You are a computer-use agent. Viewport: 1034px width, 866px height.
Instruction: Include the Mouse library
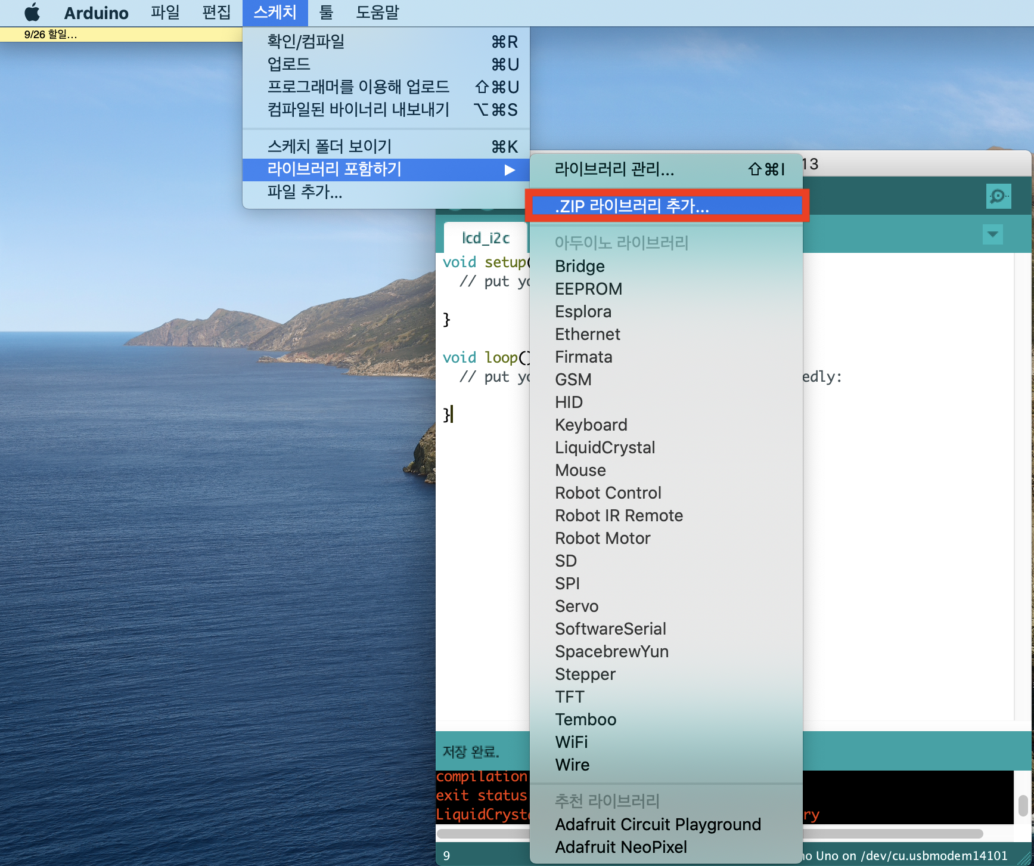pyautogui.click(x=666, y=470)
